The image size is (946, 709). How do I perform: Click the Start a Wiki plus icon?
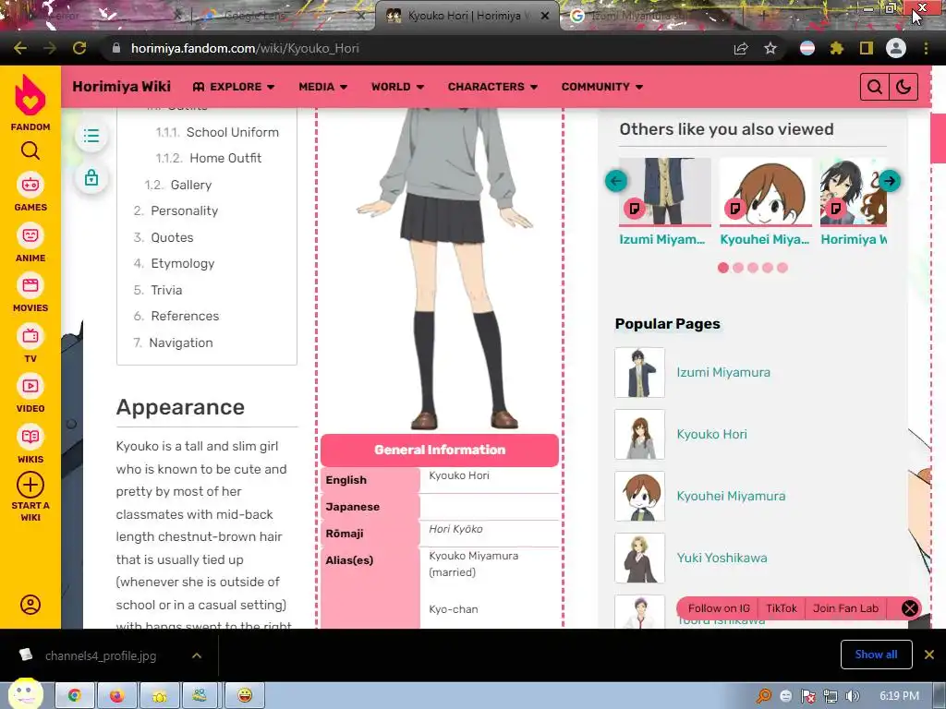tap(30, 485)
